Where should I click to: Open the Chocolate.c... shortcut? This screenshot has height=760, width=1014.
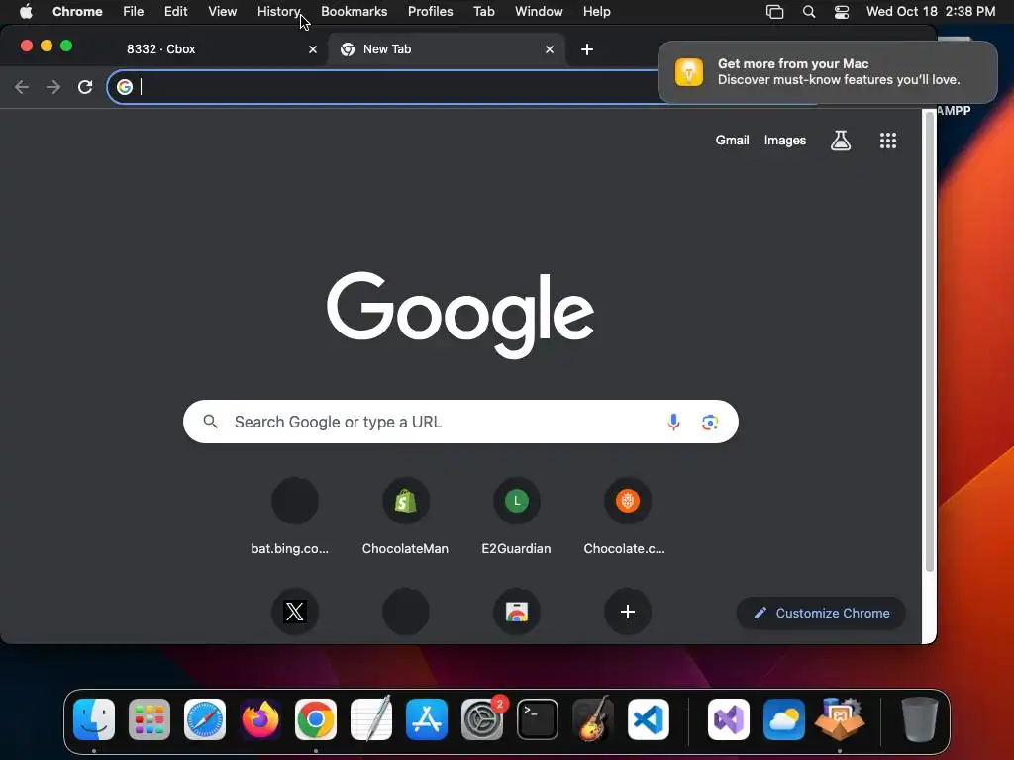pos(627,501)
